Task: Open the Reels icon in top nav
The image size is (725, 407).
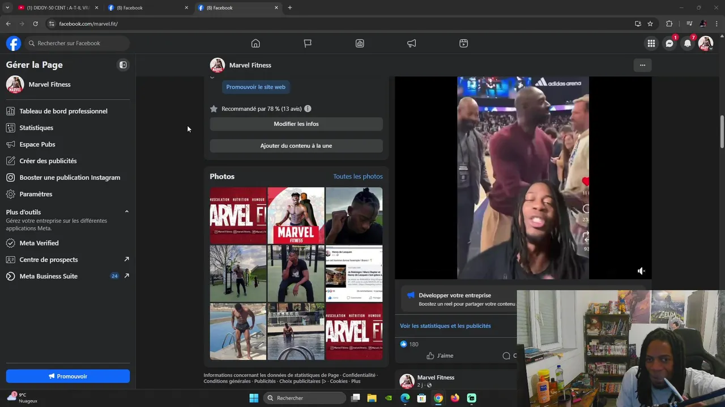Action: click(x=464, y=44)
